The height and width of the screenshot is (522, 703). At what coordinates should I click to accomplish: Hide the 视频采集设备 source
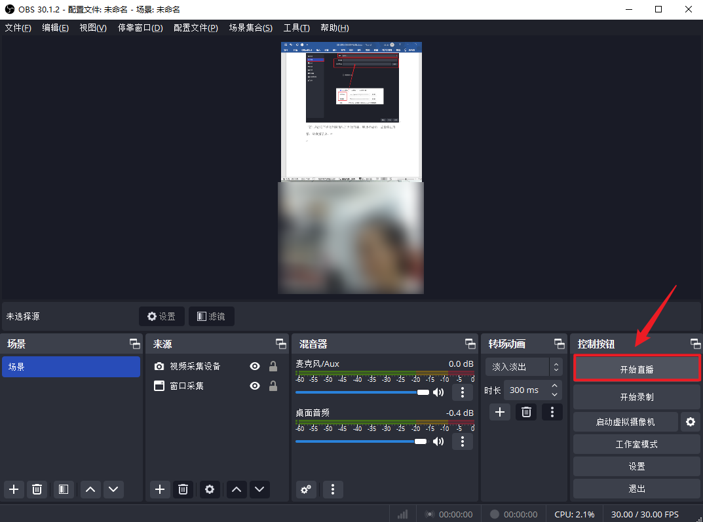pyautogui.click(x=255, y=367)
